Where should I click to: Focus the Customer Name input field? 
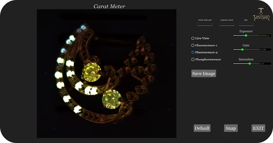(x=227, y=24)
